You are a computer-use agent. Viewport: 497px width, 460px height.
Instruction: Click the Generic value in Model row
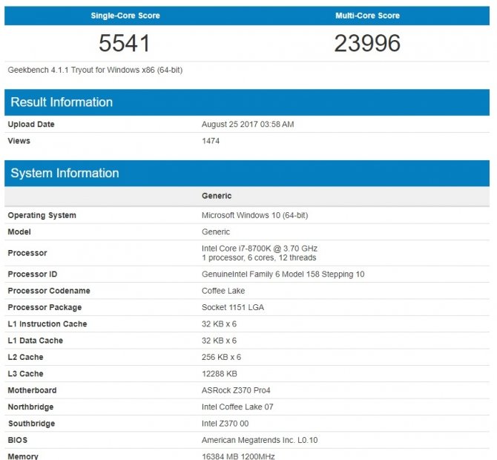coord(216,231)
